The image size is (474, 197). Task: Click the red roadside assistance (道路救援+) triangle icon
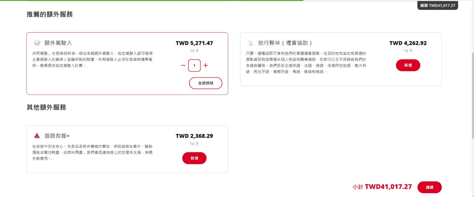(37, 136)
